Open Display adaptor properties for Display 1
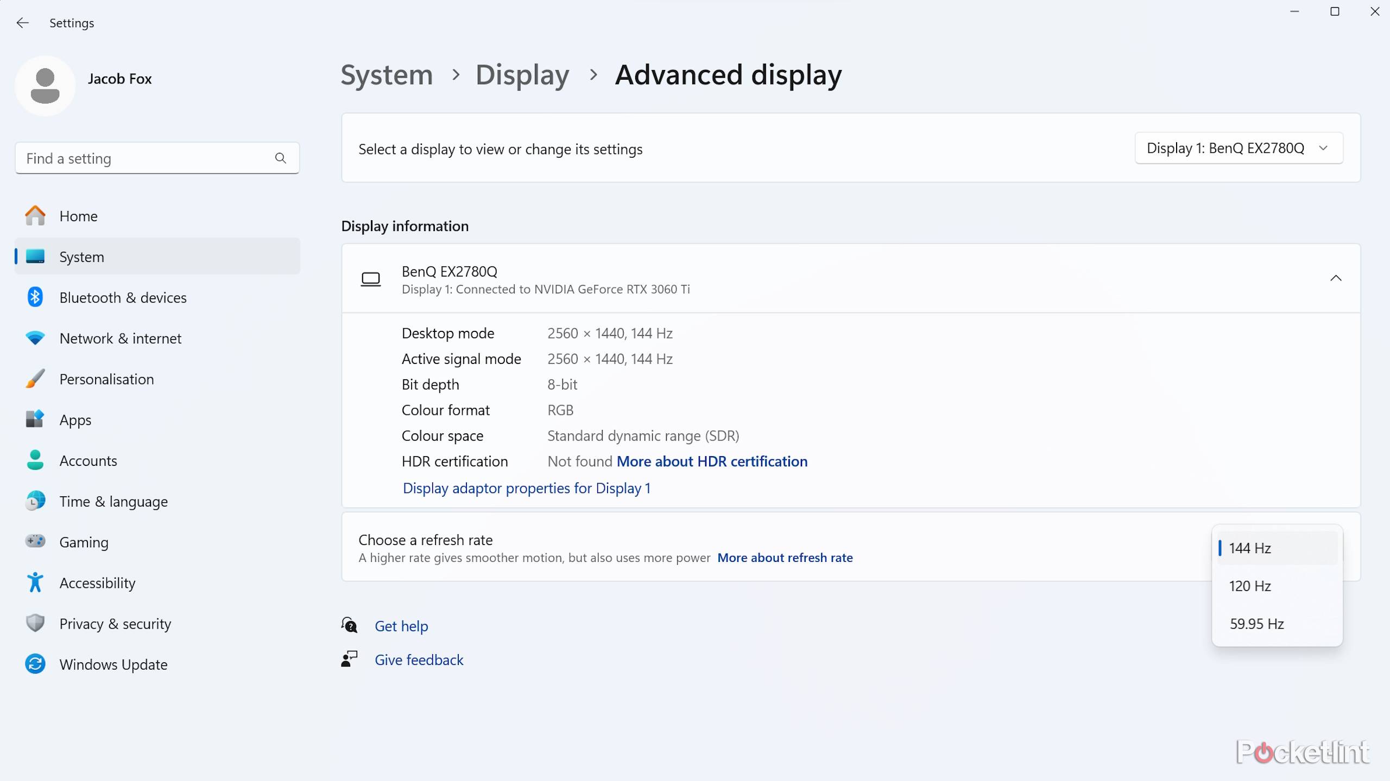The height and width of the screenshot is (781, 1390). [x=526, y=488]
